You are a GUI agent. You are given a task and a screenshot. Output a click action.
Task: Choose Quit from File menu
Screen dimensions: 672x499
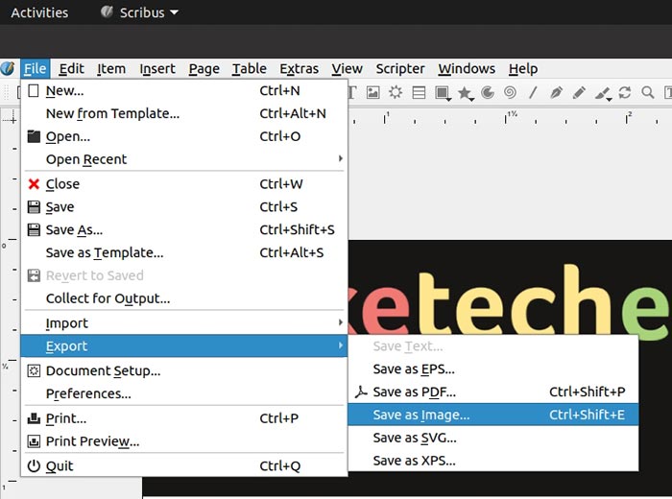click(x=184, y=465)
